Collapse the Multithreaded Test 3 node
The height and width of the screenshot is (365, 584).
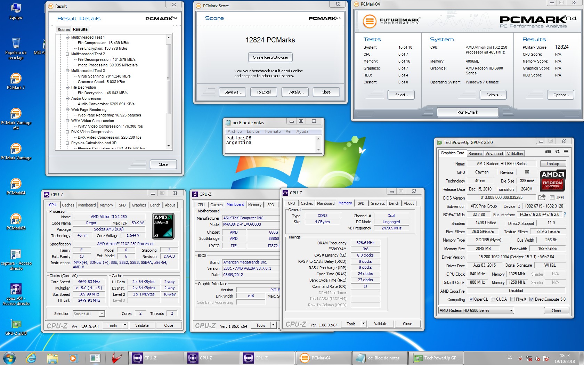[x=67, y=71]
